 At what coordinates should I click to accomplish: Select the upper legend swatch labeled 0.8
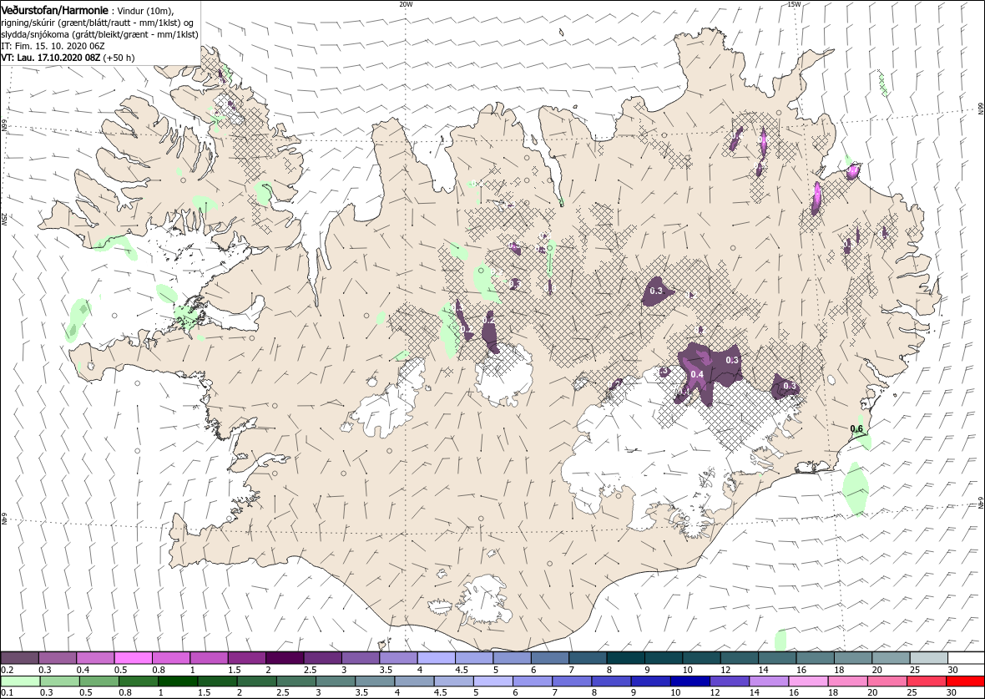click(171, 657)
